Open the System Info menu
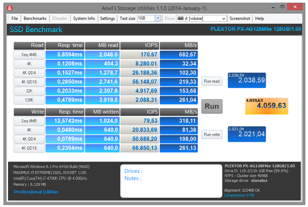Viewport: 308px width, 207px height. 84,18
